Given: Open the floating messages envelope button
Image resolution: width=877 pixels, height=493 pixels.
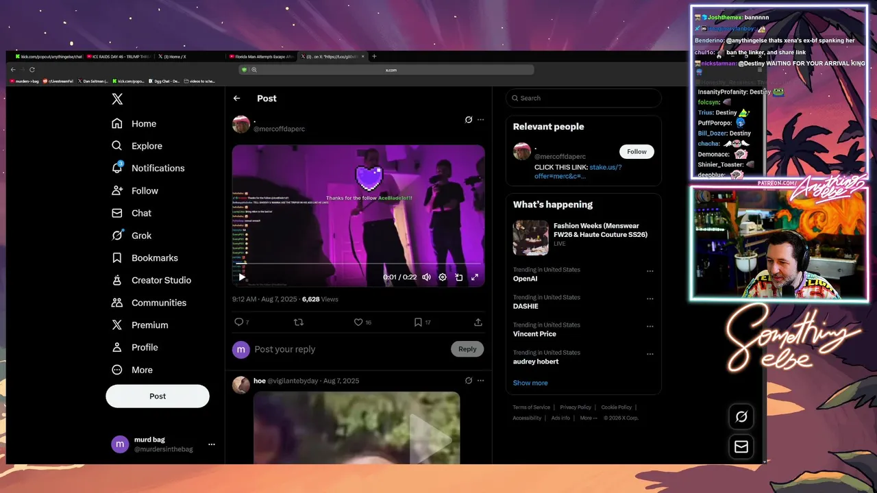Looking at the screenshot, I should (741, 446).
